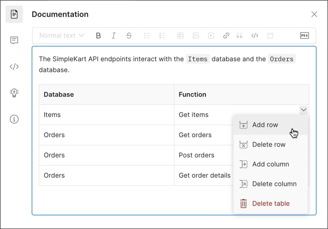Click the insert link icon
Screen dimensions: 328x229
tap(226, 36)
